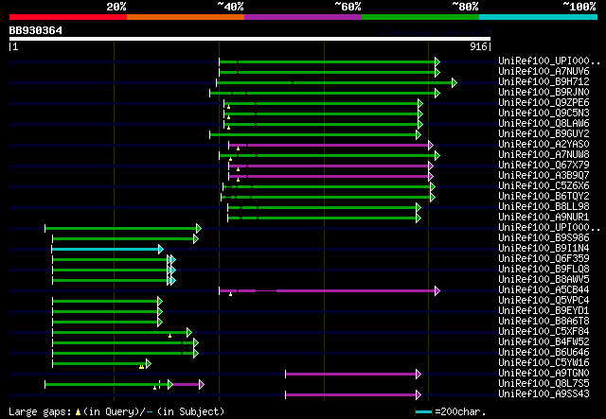
Task: Select the green segment of Q8L7S5 alignment
Action: 106,385
